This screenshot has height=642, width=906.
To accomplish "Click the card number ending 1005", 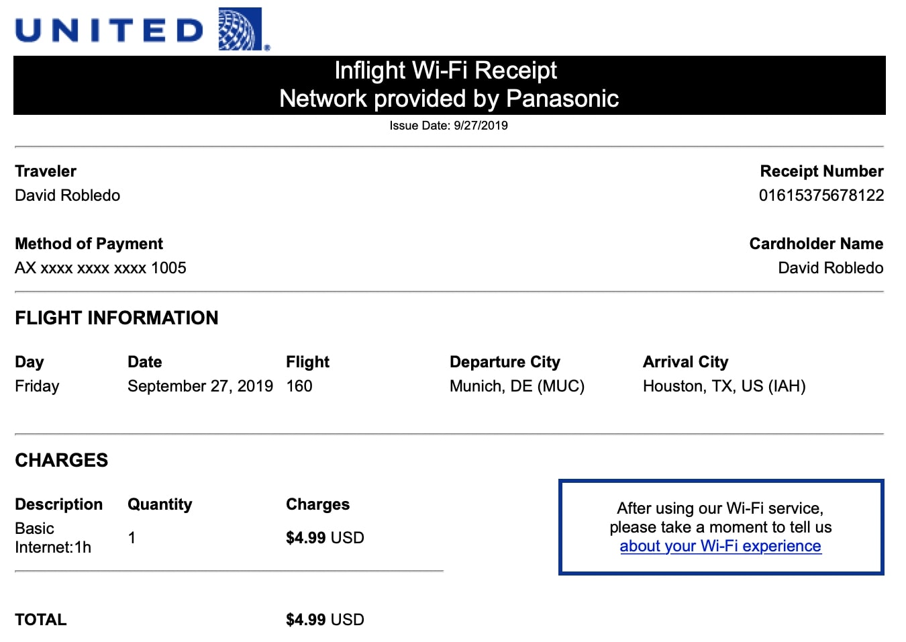I will pyautogui.click(x=101, y=268).
